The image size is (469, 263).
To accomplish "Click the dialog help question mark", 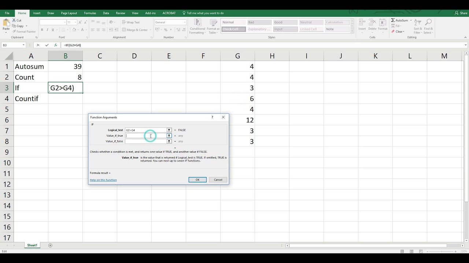I will click(212, 117).
